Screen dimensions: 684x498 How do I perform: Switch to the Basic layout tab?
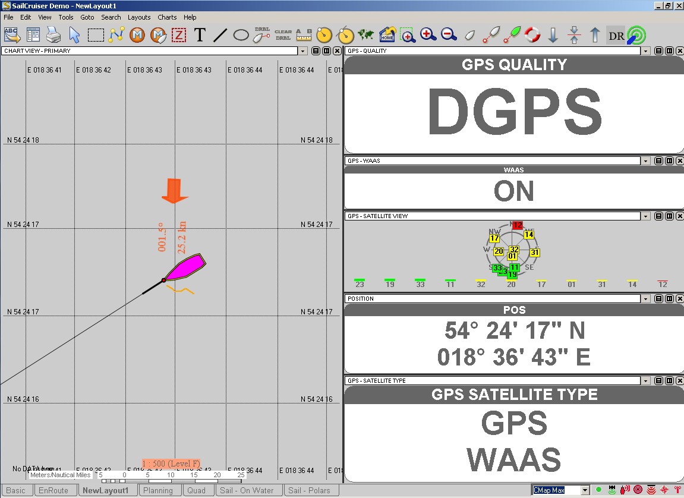(15, 491)
